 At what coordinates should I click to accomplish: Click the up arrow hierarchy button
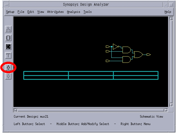(8, 67)
